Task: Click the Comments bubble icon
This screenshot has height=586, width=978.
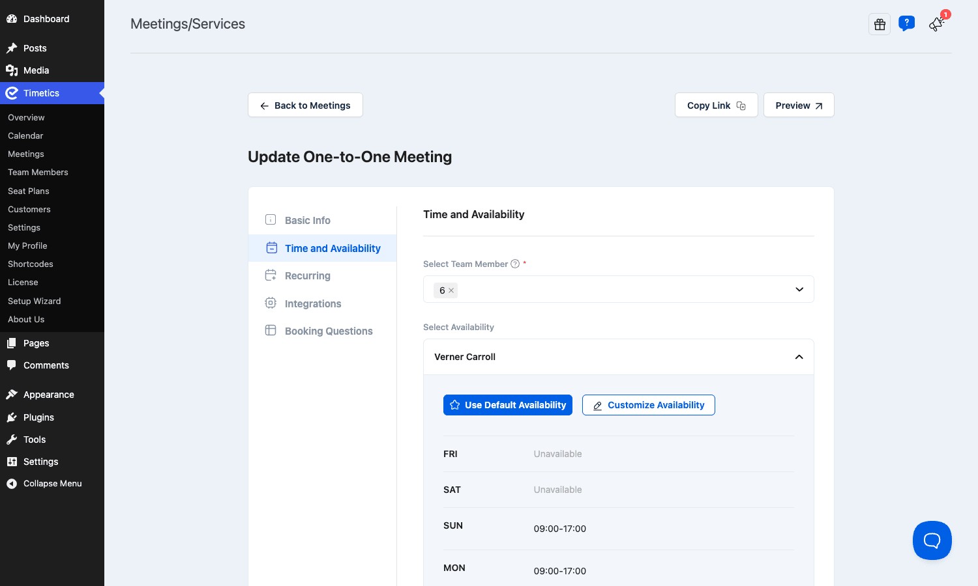Action: tap(12, 365)
